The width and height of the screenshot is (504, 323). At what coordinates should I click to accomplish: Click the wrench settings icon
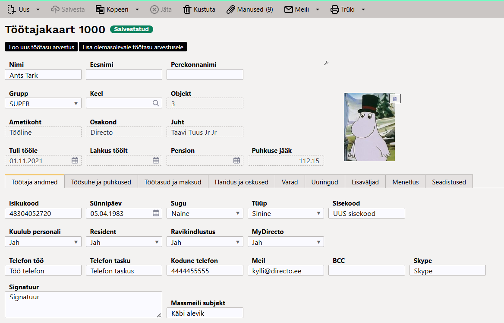coord(326,63)
